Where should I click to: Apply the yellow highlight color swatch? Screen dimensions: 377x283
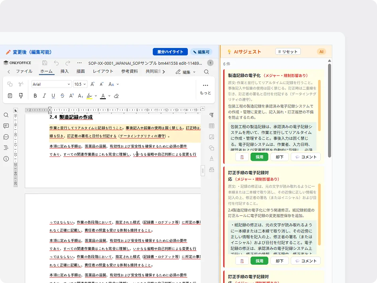point(89,96)
